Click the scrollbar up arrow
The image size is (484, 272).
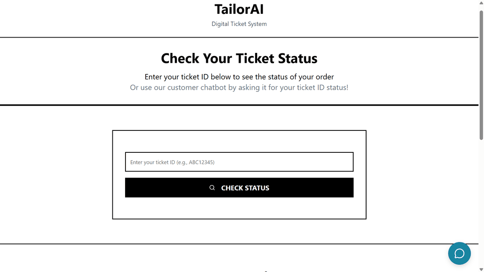pyautogui.click(x=481, y=4)
